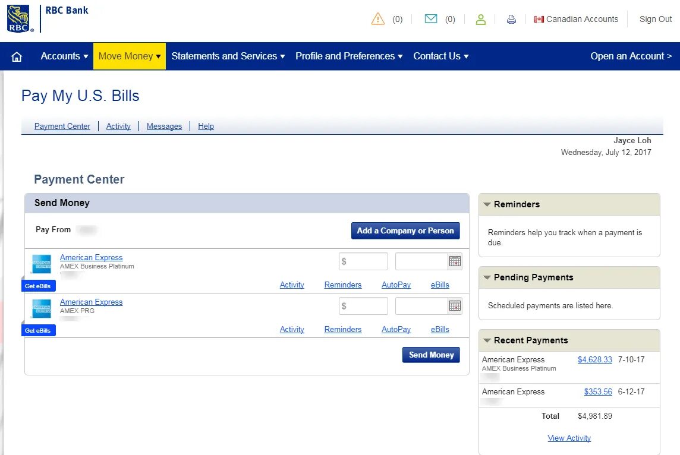Viewport: 680px width, 455px height.
Task: Open the alerts warning triangle icon
Action: tap(377, 19)
